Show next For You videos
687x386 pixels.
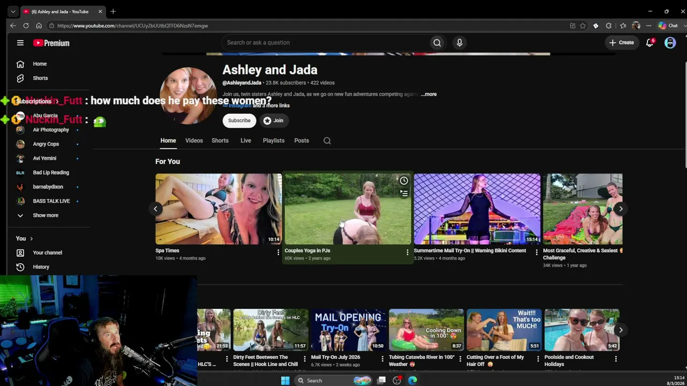click(620, 209)
